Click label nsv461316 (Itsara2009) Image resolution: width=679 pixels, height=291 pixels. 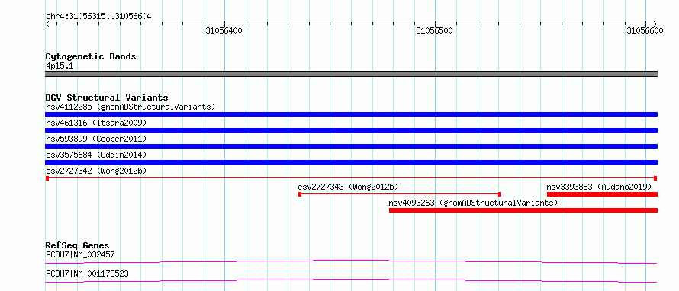click(x=96, y=123)
